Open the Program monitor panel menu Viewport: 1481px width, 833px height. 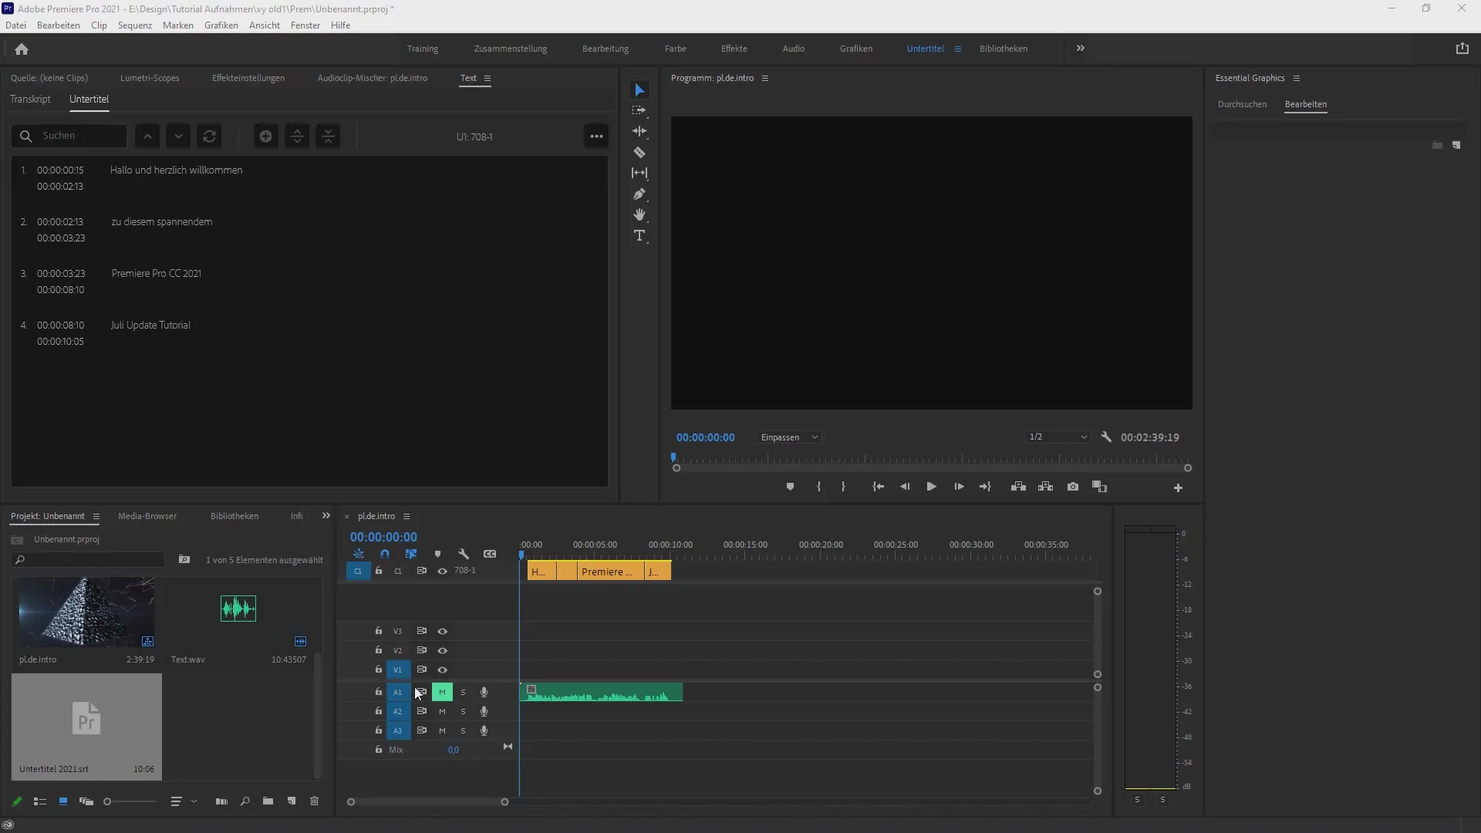(x=765, y=78)
